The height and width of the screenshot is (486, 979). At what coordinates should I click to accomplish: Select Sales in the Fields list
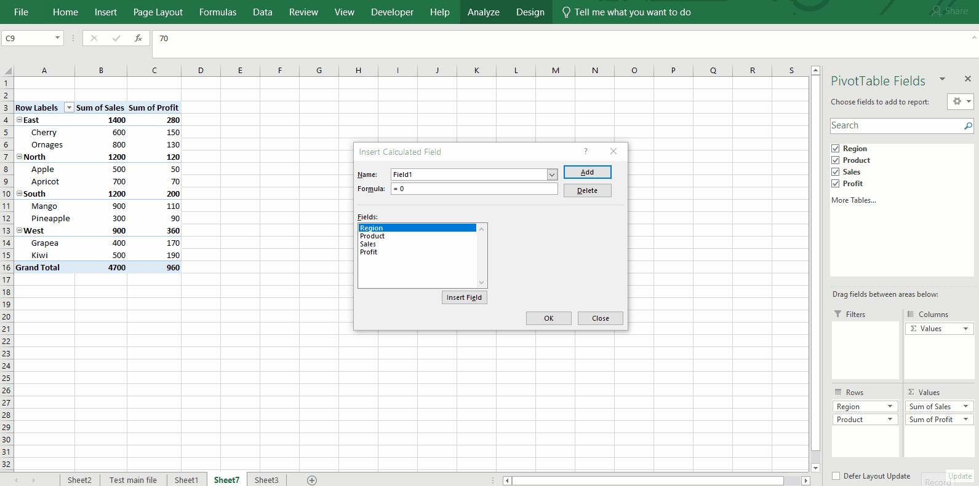[x=368, y=244]
